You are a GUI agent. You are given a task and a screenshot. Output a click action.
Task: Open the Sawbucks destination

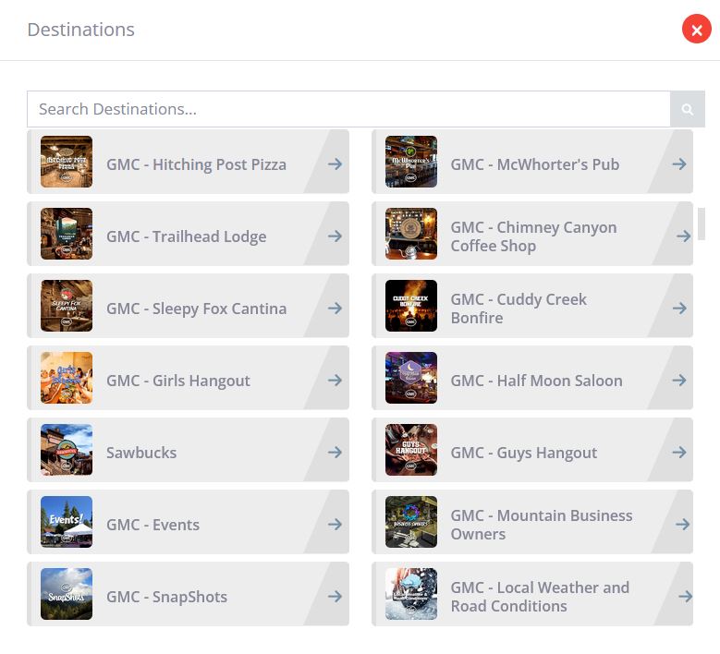click(x=141, y=453)
